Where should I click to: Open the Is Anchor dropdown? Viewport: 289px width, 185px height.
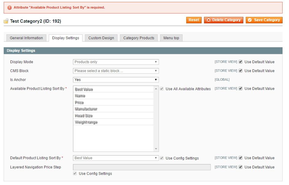coord(116,80)
